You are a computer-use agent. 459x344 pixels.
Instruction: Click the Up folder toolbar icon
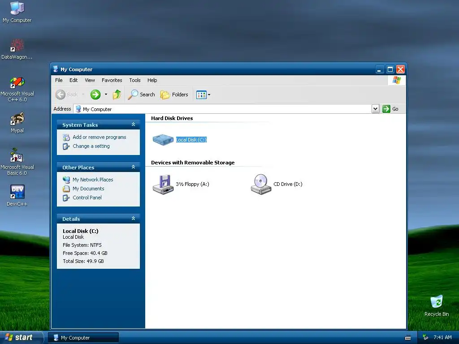coord(117,95)
